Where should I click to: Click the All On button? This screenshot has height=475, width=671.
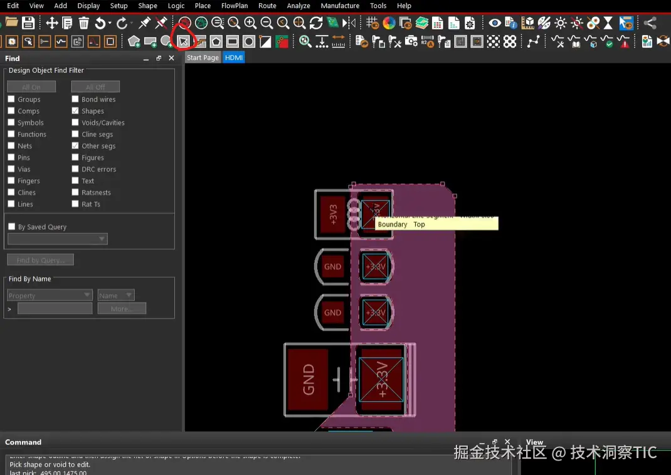point(31,87)
